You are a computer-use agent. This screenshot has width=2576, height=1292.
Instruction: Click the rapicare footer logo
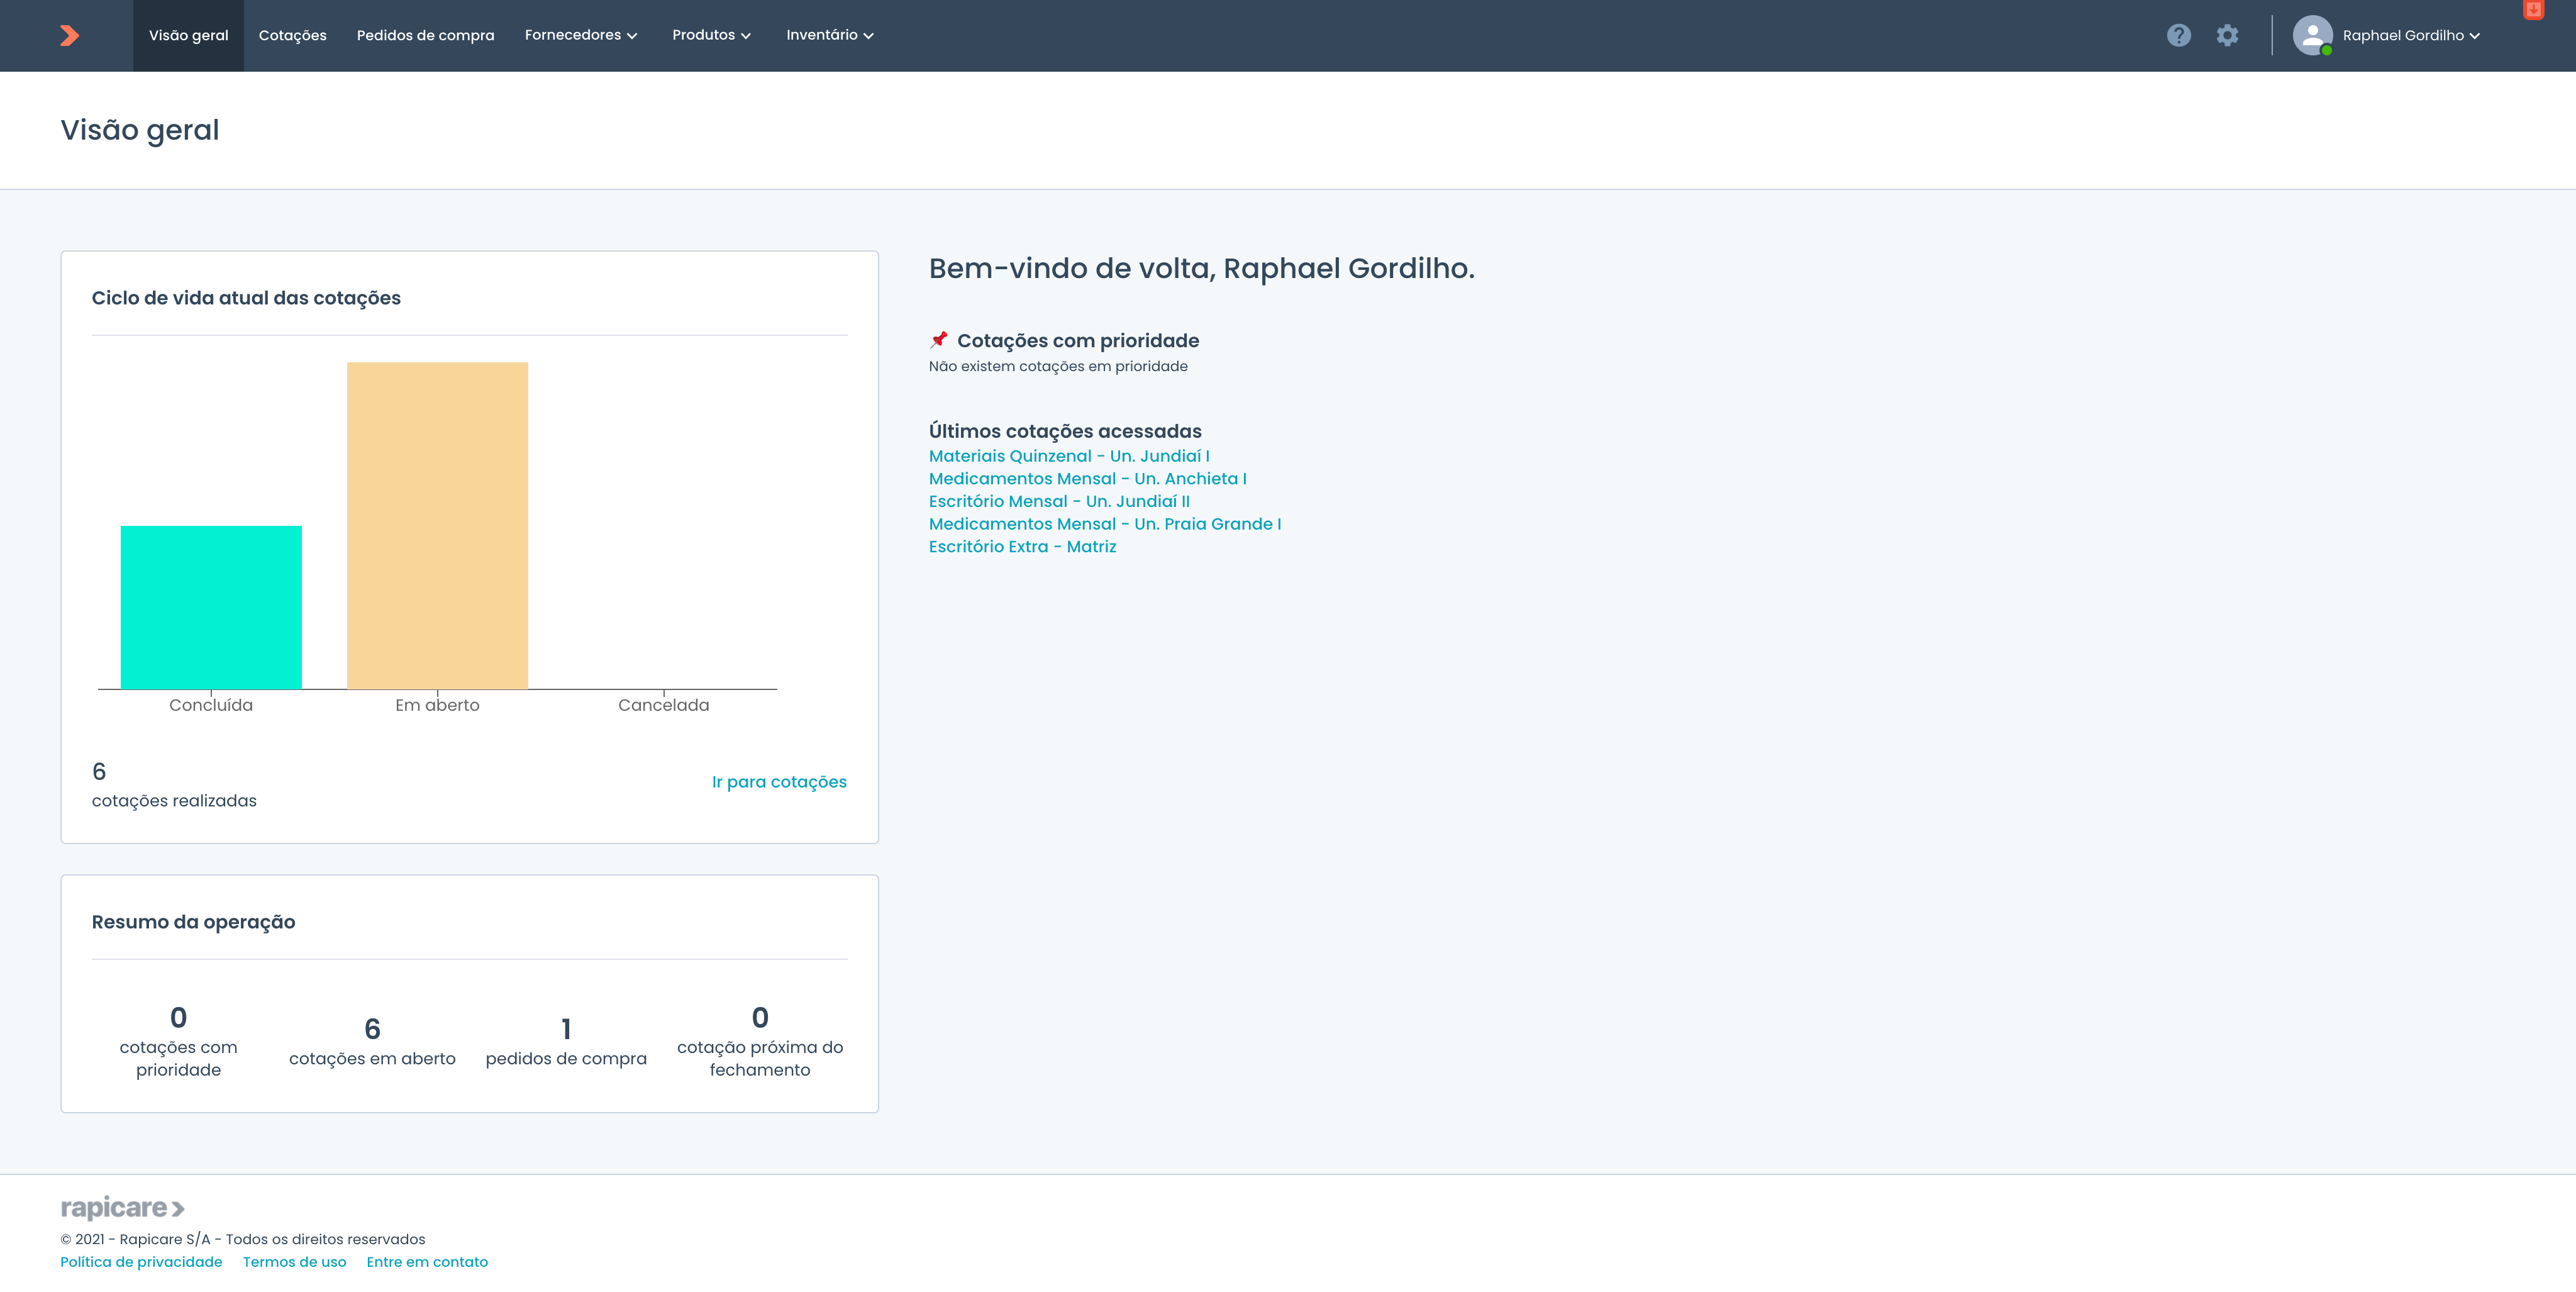click(122, 1208)
